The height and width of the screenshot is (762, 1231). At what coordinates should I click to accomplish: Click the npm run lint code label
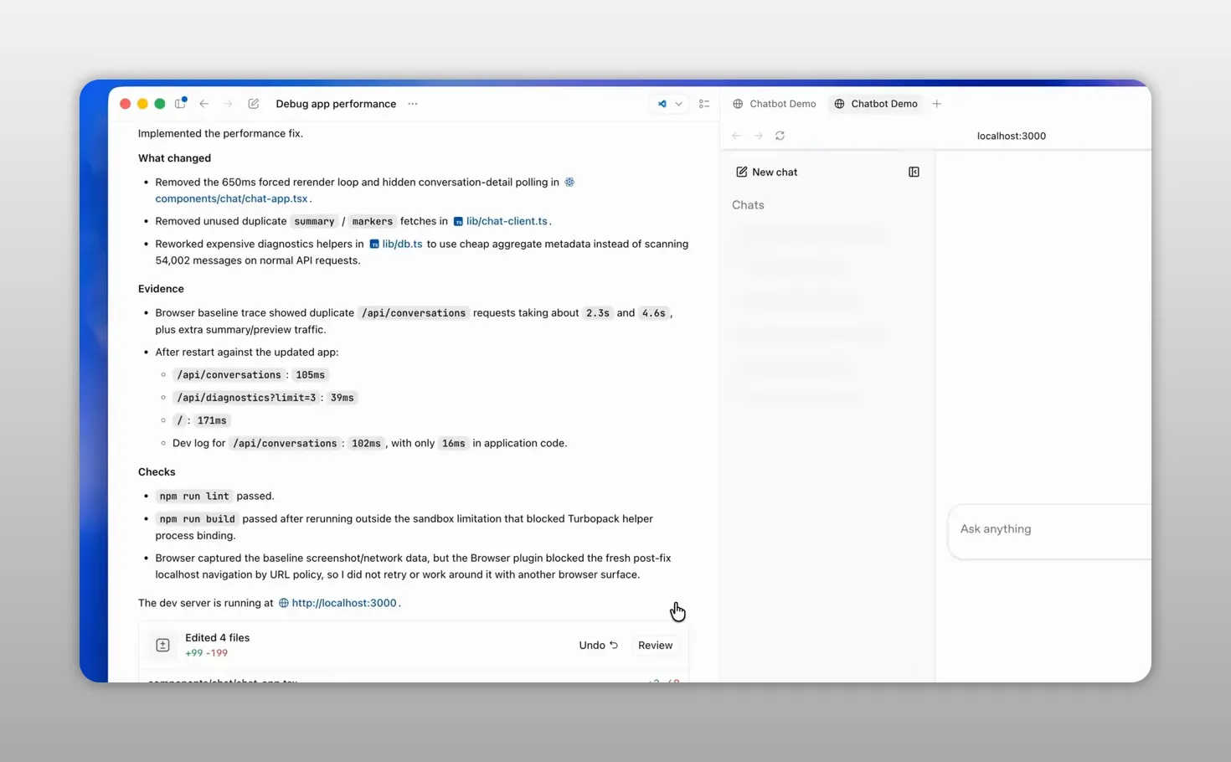coord(194,497)
